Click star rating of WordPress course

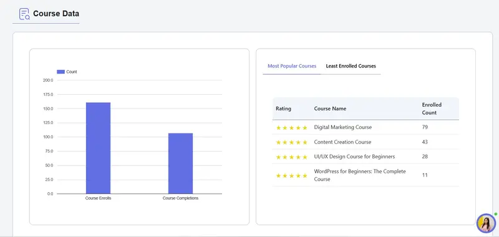point(291,176)
